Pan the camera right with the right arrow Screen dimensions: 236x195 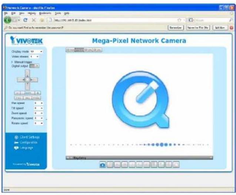click(34, 80)
